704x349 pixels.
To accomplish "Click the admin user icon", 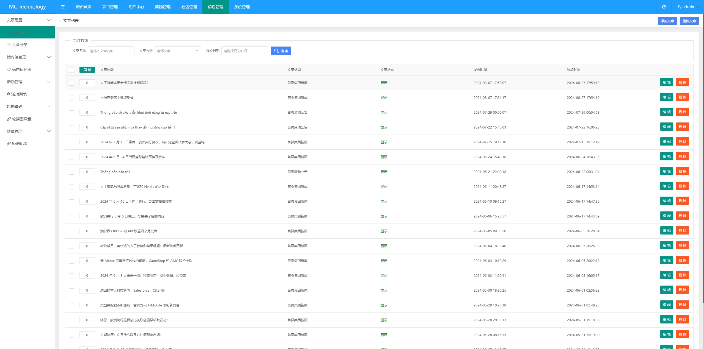I will (679, 7).
